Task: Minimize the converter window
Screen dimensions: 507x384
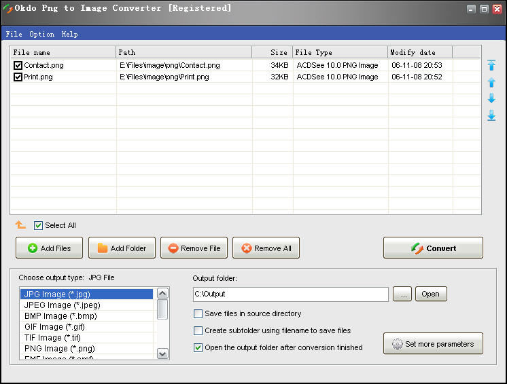Action: pyautogui.click(x=471, y=9)
